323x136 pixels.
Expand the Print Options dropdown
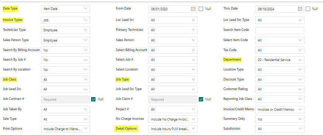(x=65, y=129)
